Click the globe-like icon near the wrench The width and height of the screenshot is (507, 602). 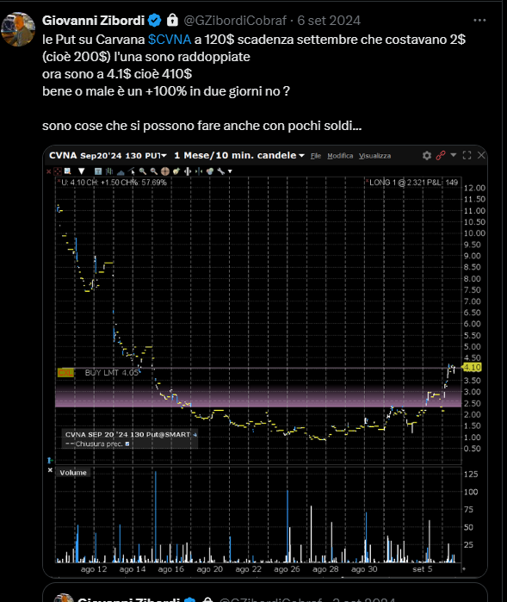pyautogui.click(x=210, y=171)
